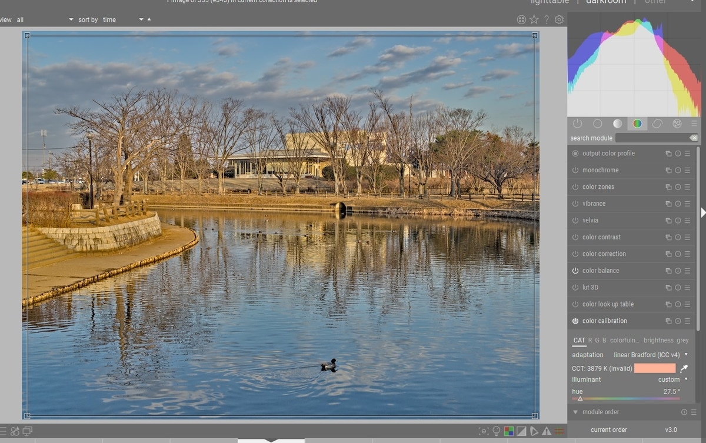Select the G channel tab

[597, 340]
